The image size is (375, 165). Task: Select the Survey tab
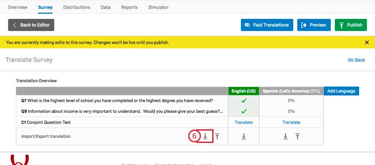[x=45, y=7]
